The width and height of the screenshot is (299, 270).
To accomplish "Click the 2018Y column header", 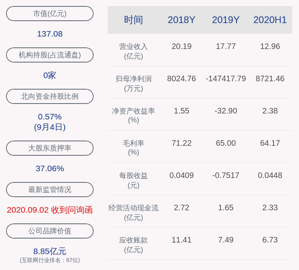I will coord(181,20).
